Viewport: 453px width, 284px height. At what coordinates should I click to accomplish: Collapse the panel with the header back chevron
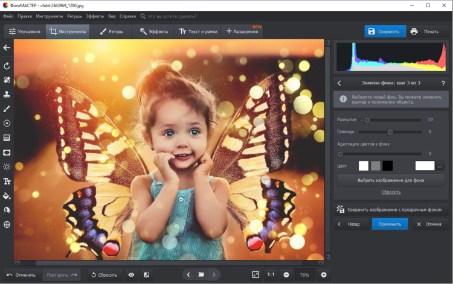pyautogui.click(x=339, y=83)
